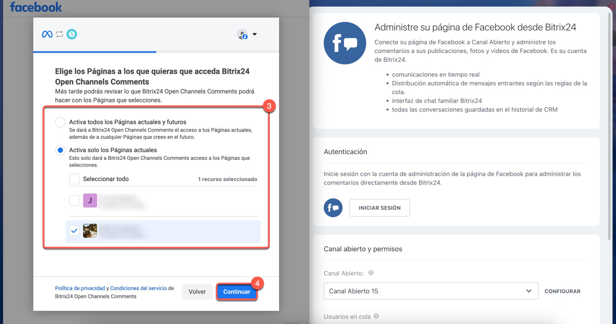Click the "interfaz de chat familiar Bitrix24" bullet
The width and height of the screenshot is (616, 324).
point(437,101)
